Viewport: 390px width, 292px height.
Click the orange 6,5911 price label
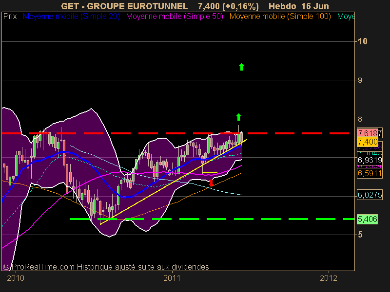pyautogui.click(x=370, y=173)
